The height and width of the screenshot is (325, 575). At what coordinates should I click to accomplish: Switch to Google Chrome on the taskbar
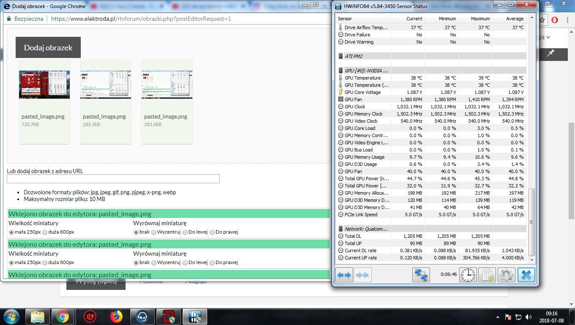click(x=63, y=316)
